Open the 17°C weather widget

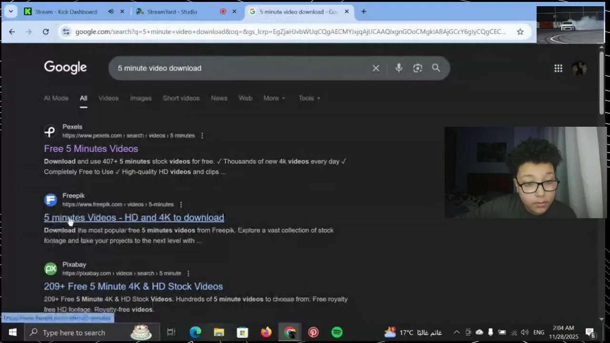pyautogui.click(x=414, y=333)
